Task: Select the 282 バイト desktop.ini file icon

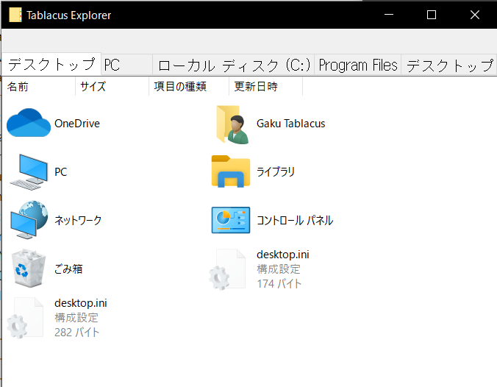Action: (x=25, y=318)
